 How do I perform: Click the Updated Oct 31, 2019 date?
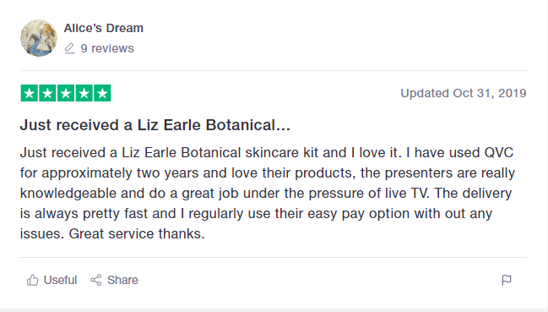(464, 93)
